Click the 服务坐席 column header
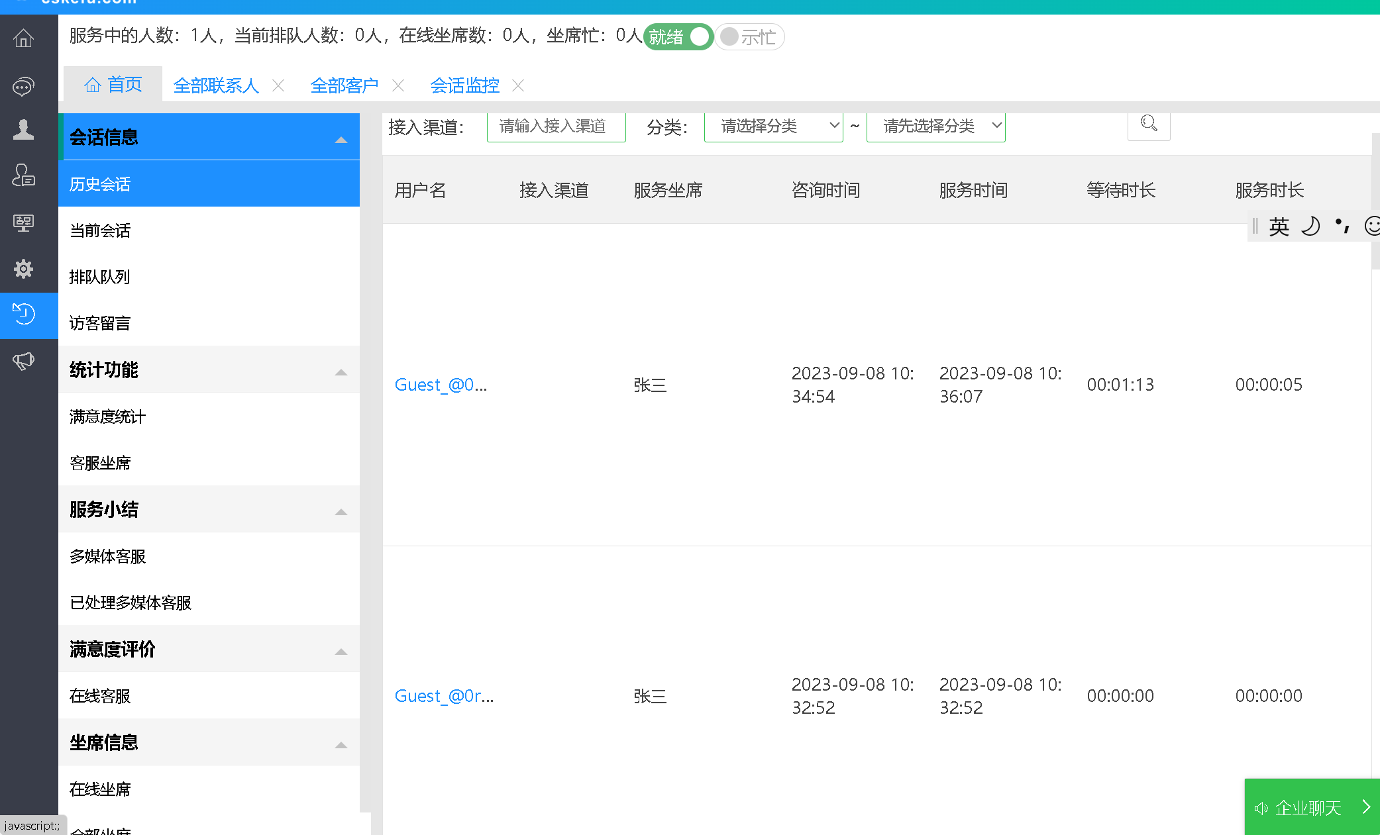The width and height of the screenshot is (1380, 835). 668,190
